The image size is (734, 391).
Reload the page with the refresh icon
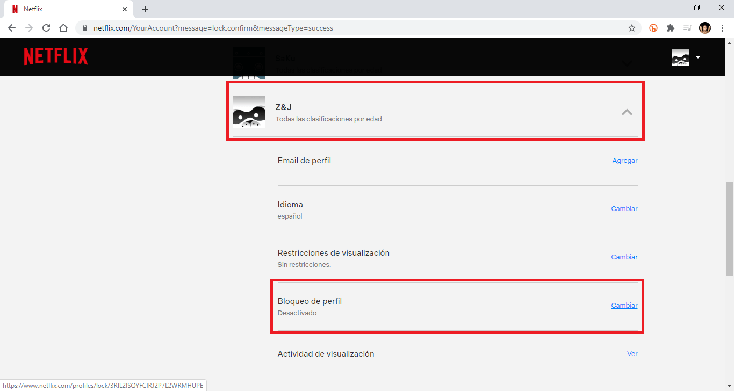(x=46, y=28)
